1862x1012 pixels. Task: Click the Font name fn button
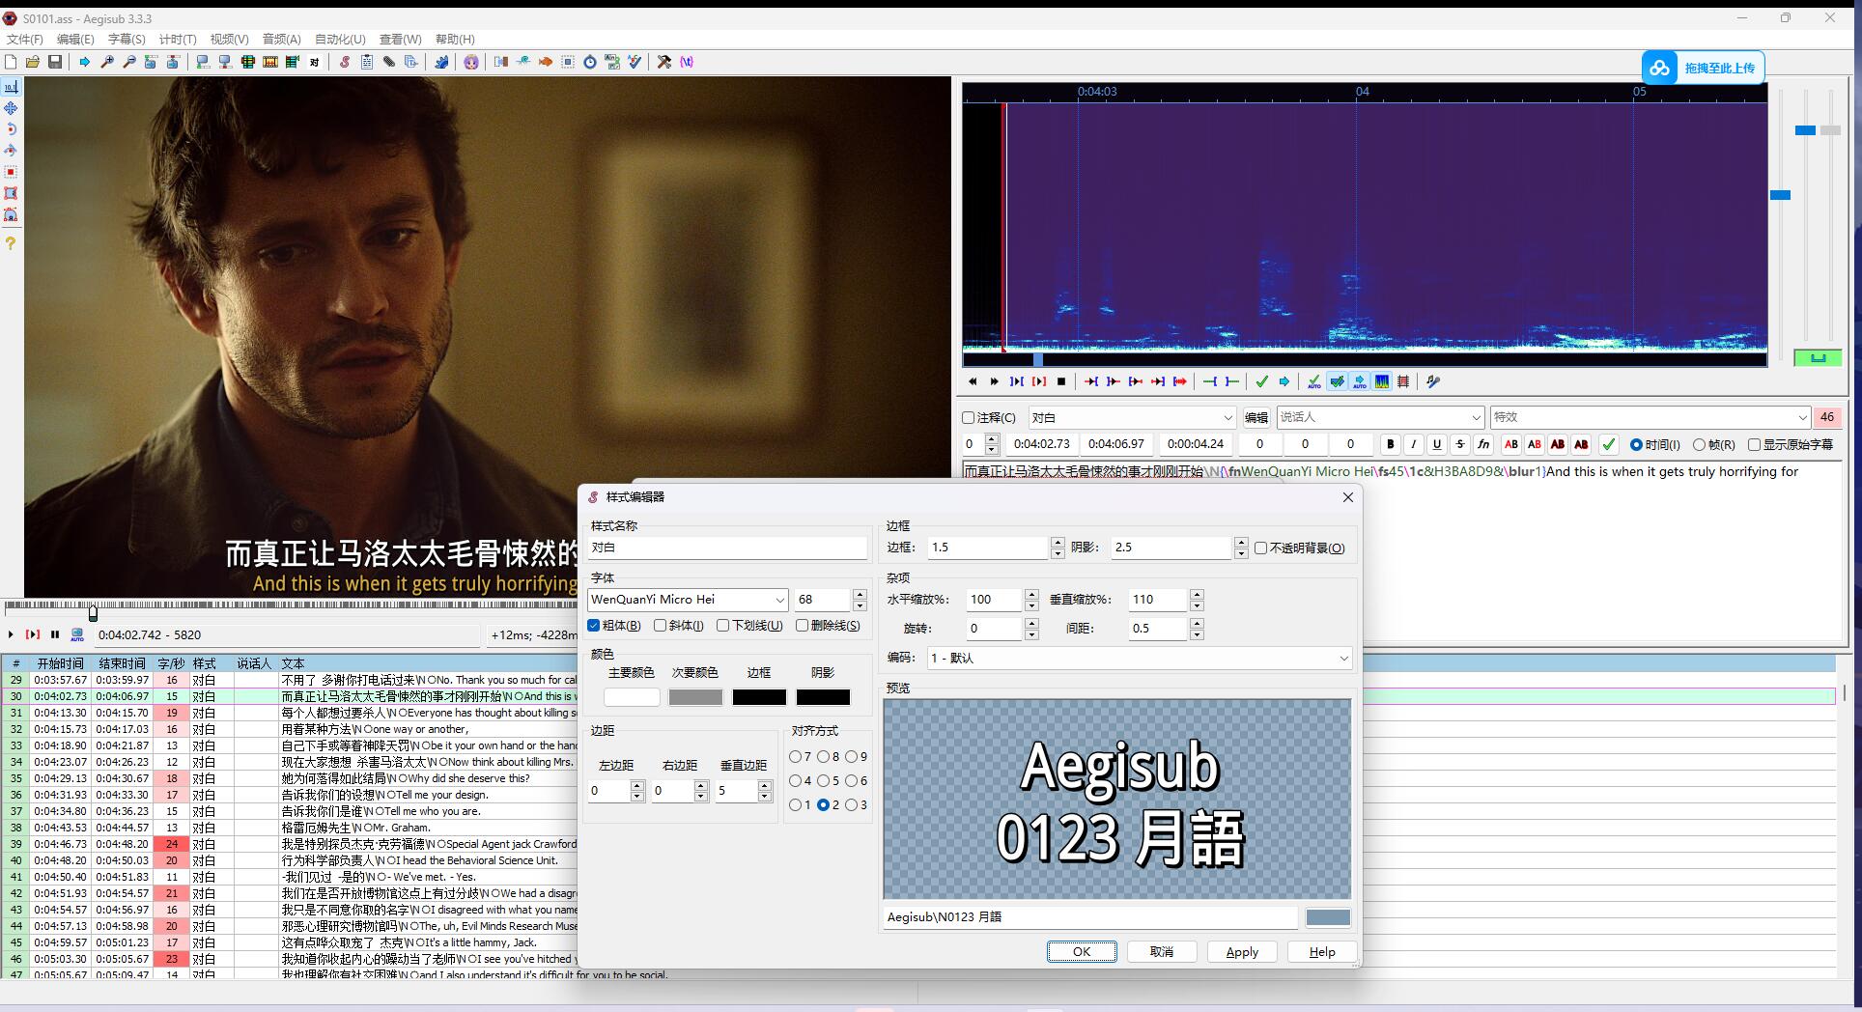pos(1483,444)
